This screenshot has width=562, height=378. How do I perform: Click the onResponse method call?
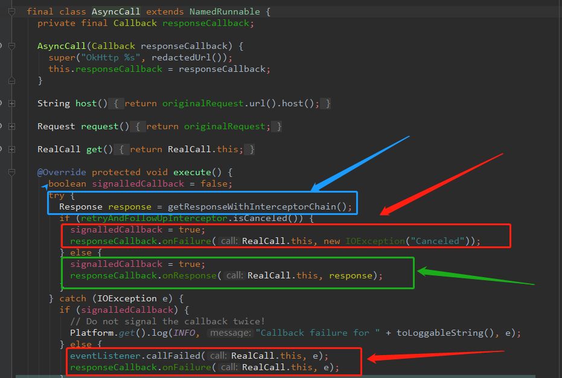pos(190,276)
